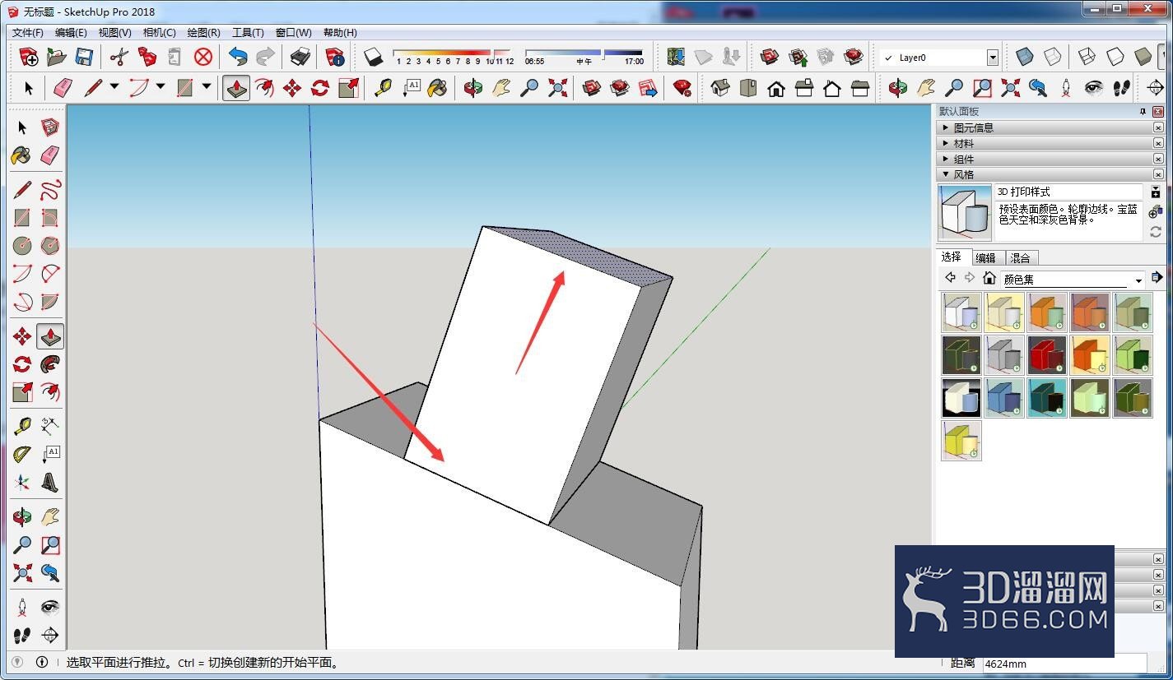Save the model using floppy disk icon

[x=83, y=57]
